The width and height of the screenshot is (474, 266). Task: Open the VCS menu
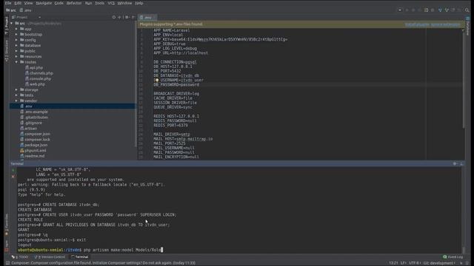pos(111,3)
